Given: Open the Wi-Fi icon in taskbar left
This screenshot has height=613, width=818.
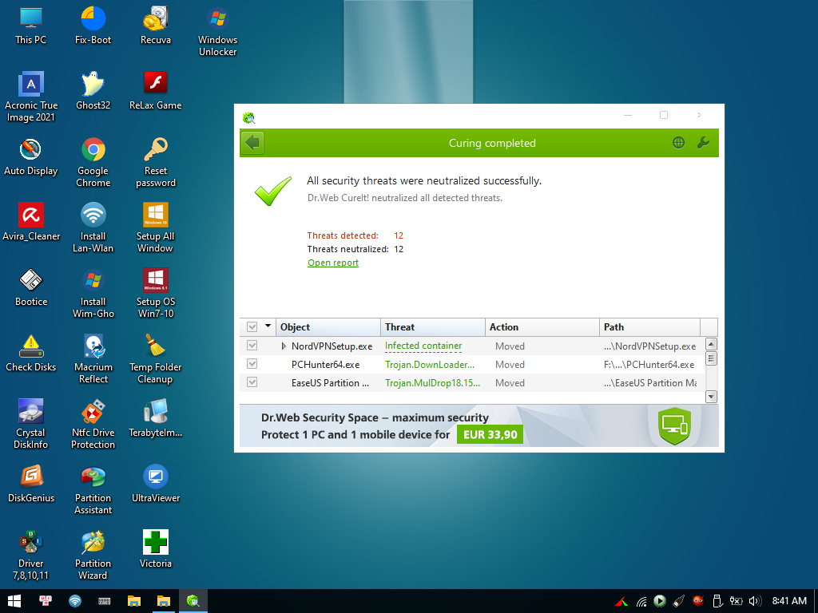Looking at the screenshot, I should pos(75,601).
